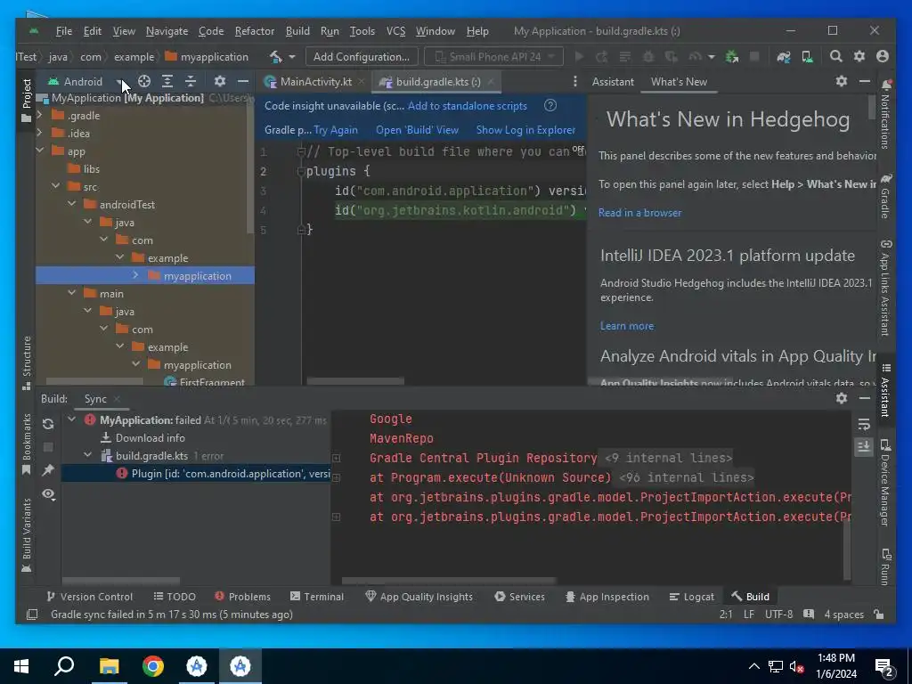Hide the Project panel with minus icon
Screen dimensions: 912x684
tap(242, 81)
